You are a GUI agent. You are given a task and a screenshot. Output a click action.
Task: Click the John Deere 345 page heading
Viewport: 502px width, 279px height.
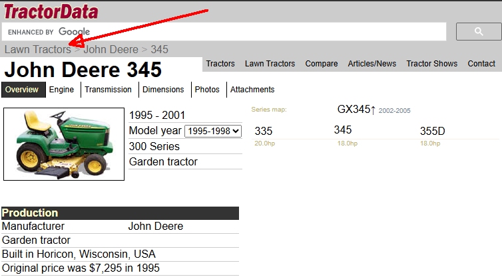click(83, 70)
